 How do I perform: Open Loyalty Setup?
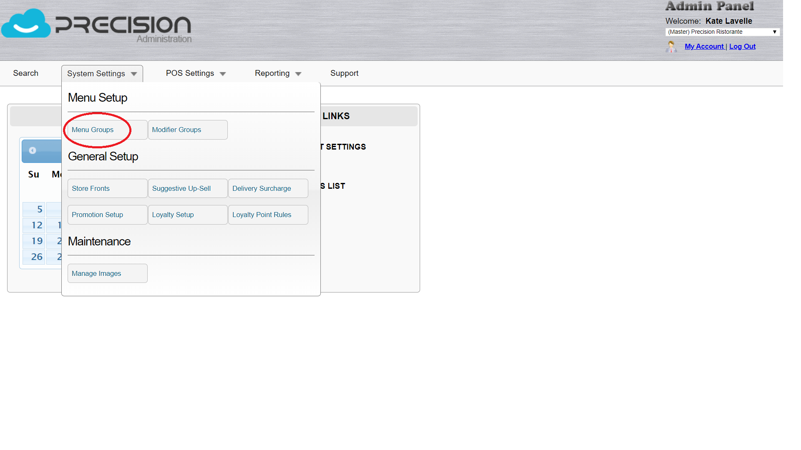173,215
